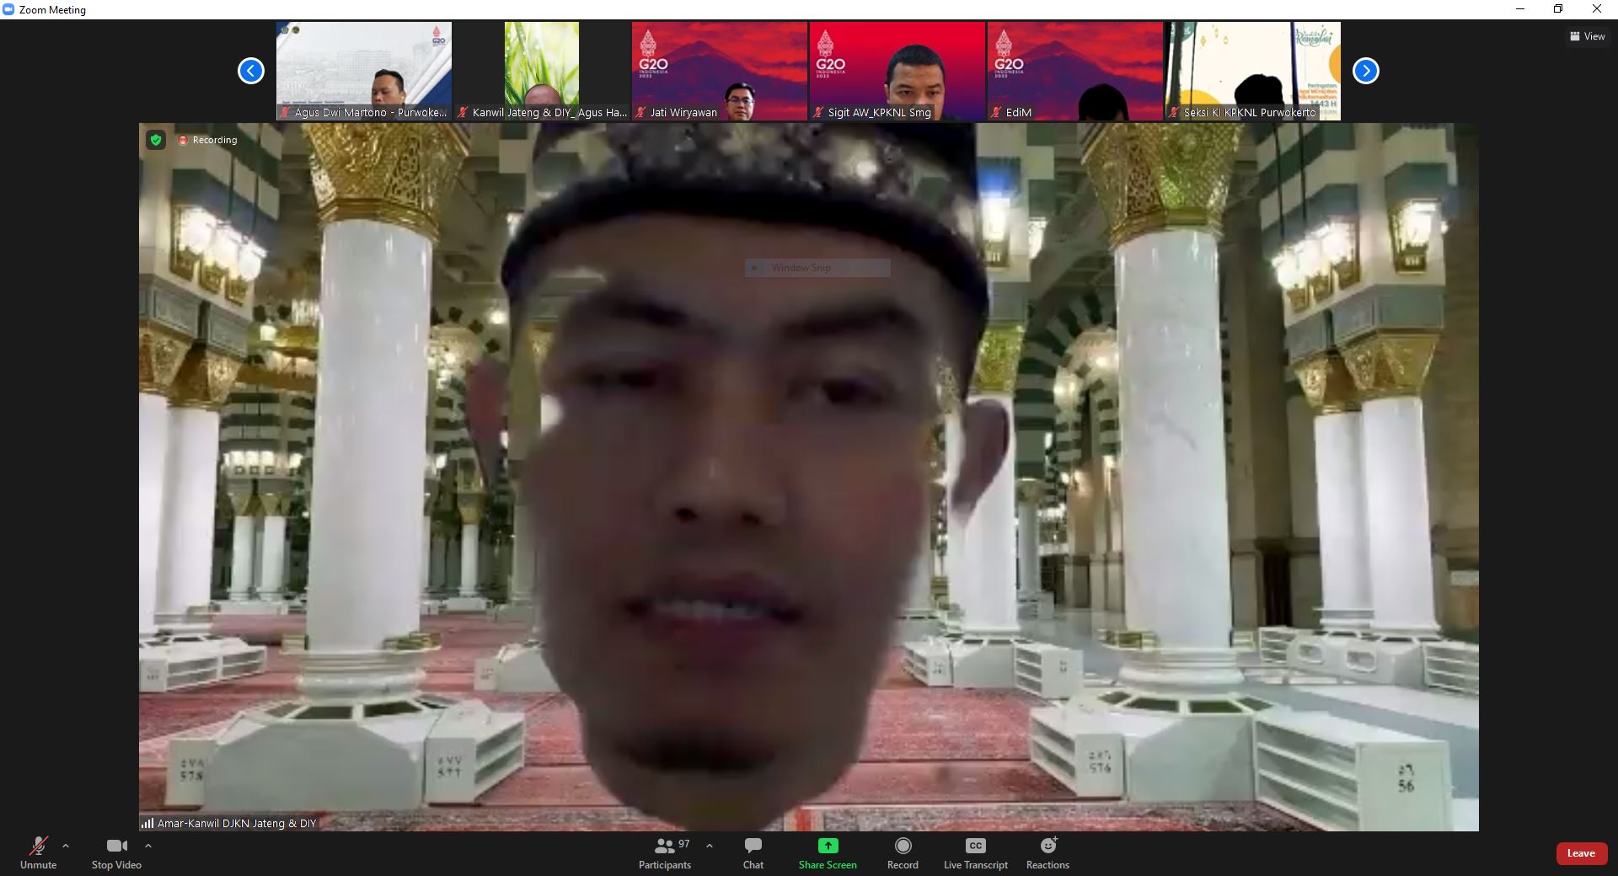Click the signal strength bars icon
Screen dimensions: 1618x876
tap(147, 823)
